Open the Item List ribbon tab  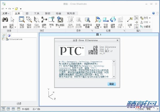[x=71, y=13]
